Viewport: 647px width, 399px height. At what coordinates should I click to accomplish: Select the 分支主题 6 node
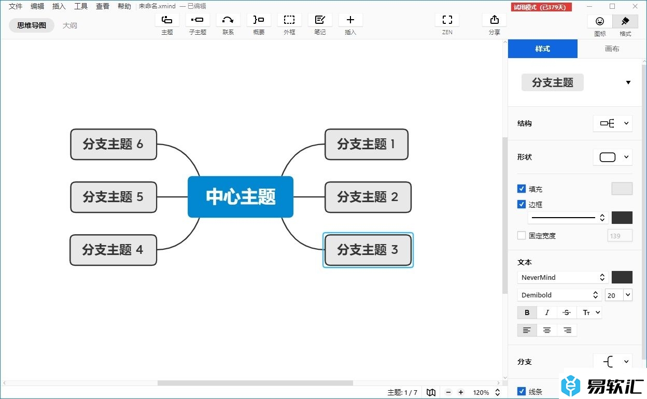point(113,144)
